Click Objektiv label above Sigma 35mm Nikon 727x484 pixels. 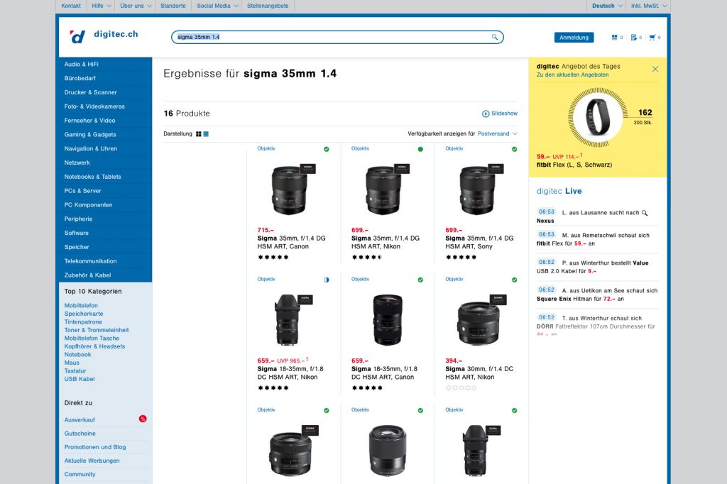click(x=360, y=149)
